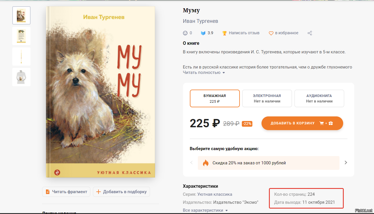Select the back cover thumbnail
The image size is (374, 214).
[x=21, y=36]
